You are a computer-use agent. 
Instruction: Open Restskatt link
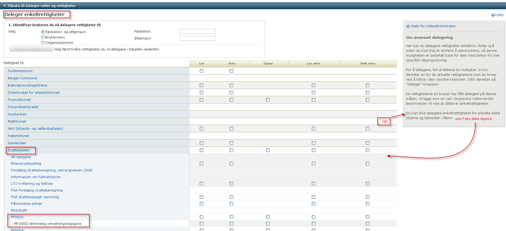(19, 210)
